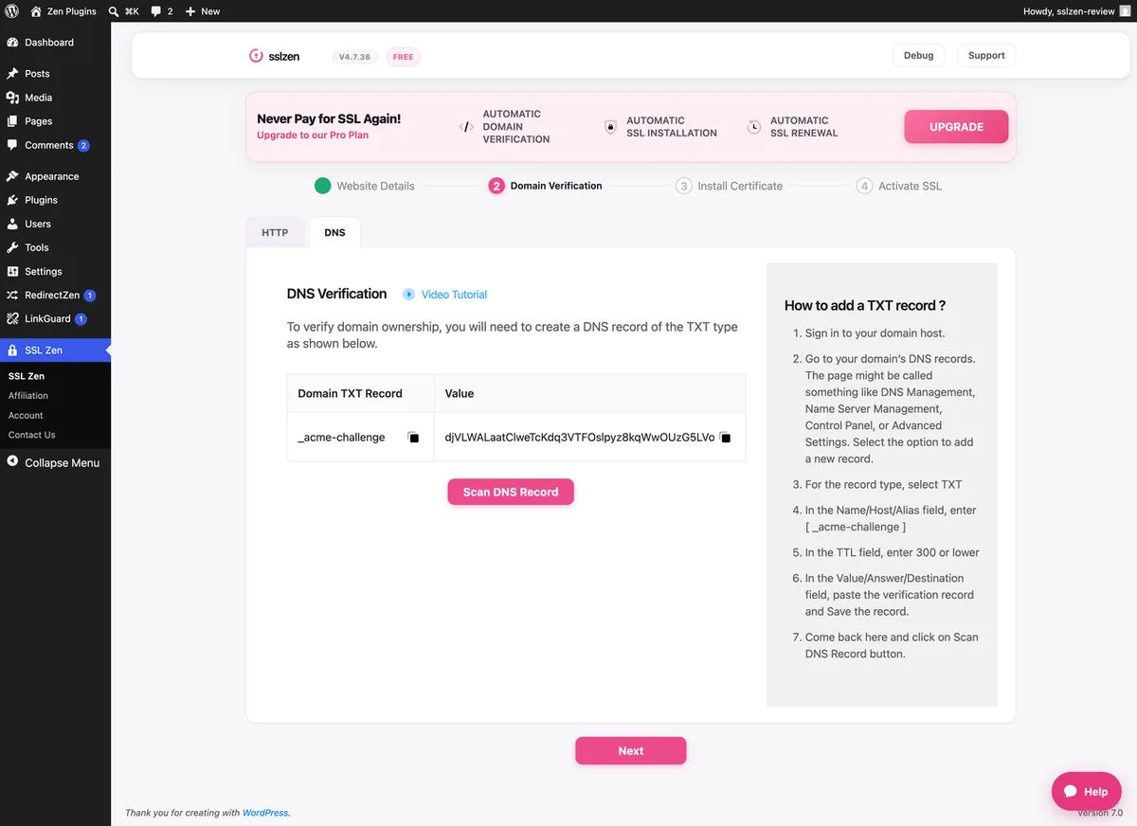Click Scan DNS Record button
This screenshot has height=826, width=1137.
[511, 492]
